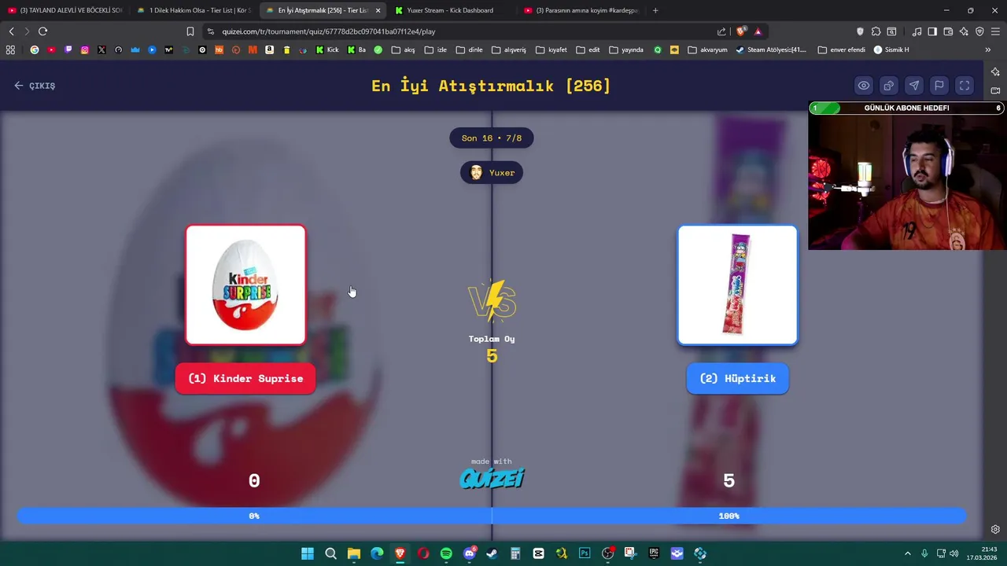Toggle the quiz fullscreen icon
Image resolution: width=1007 pixels, height=566 pixels.
coord(965,86)
